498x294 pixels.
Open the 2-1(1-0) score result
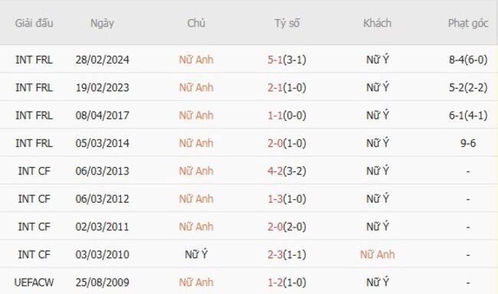[287, 87]
